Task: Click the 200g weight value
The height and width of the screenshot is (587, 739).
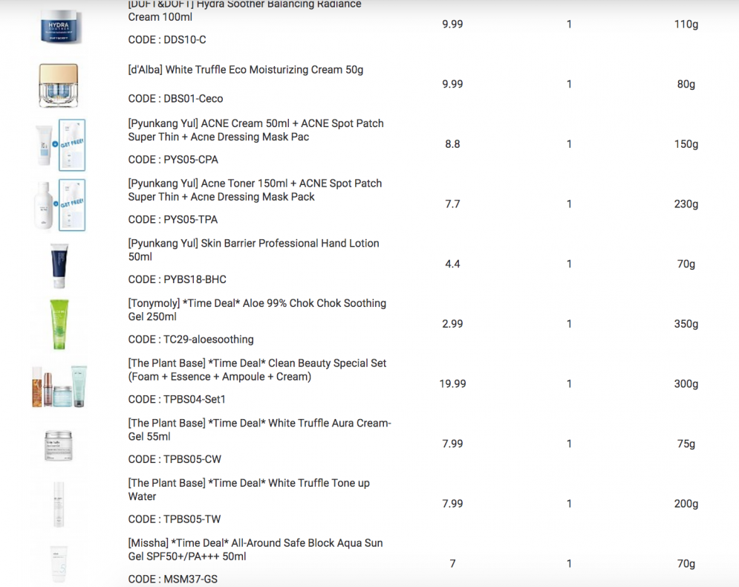Action: pyautogui.click(x=686, y=504)
